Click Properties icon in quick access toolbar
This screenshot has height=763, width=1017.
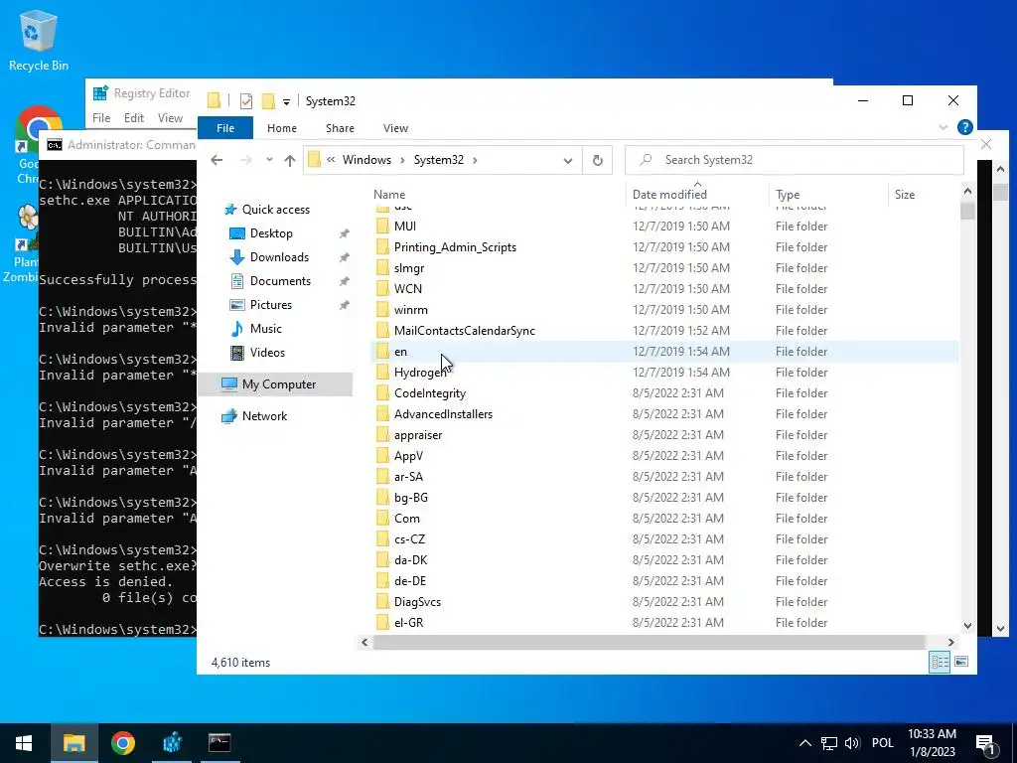point(246,101)
